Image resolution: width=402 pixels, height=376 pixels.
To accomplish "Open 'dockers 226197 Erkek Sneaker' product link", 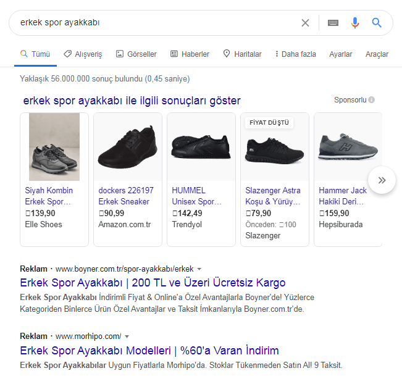I will coord(126,196).
